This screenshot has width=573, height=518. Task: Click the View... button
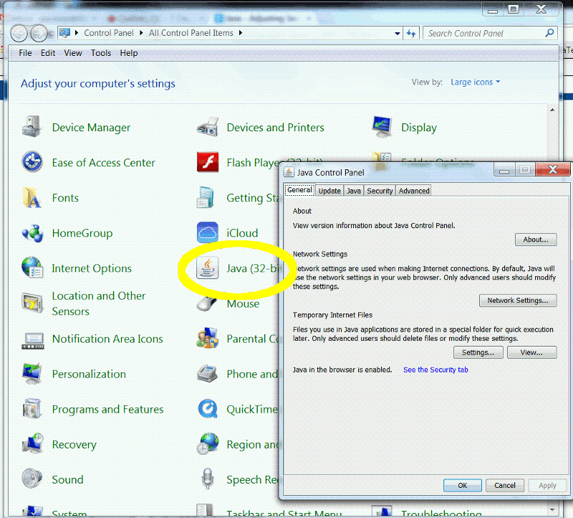point(531,352)
